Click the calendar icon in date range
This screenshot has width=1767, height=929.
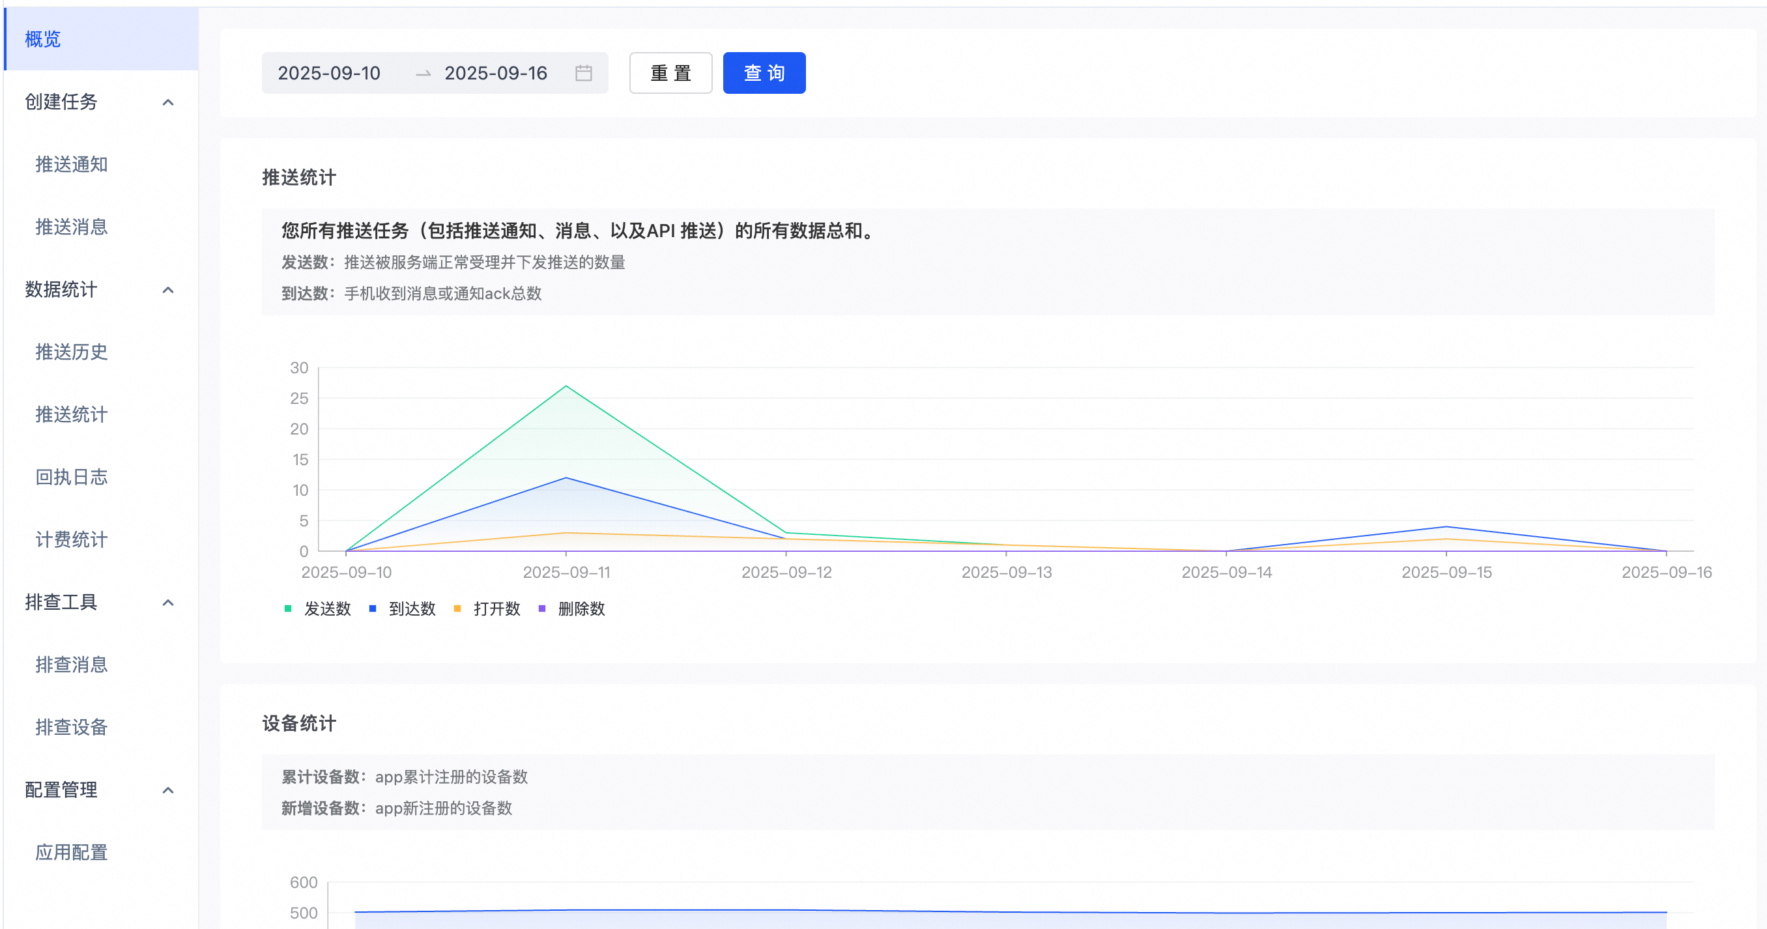point(583,73)
